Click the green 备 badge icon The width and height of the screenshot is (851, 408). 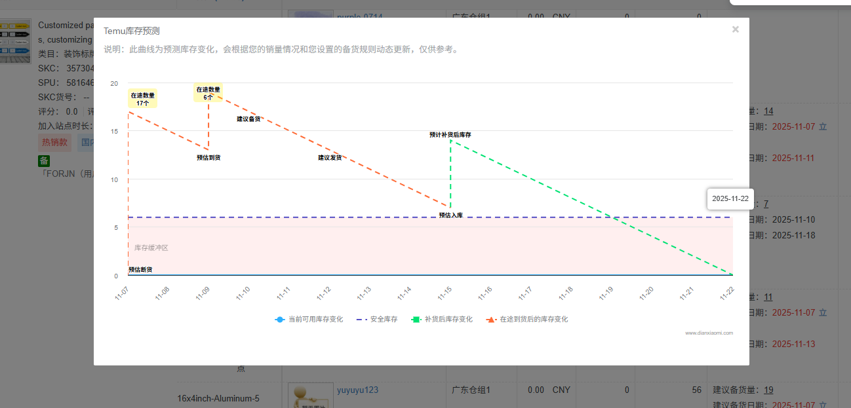pos(44,161)
